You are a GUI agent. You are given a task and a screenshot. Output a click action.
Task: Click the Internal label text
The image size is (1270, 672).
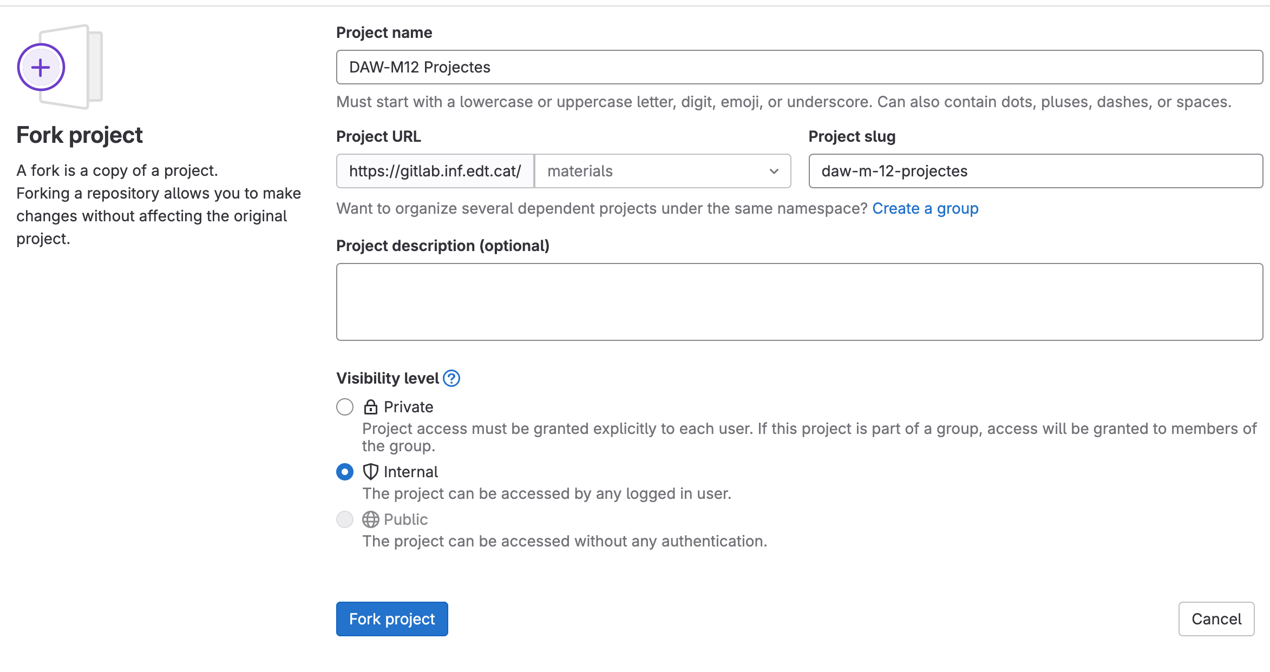pos(410,471)
